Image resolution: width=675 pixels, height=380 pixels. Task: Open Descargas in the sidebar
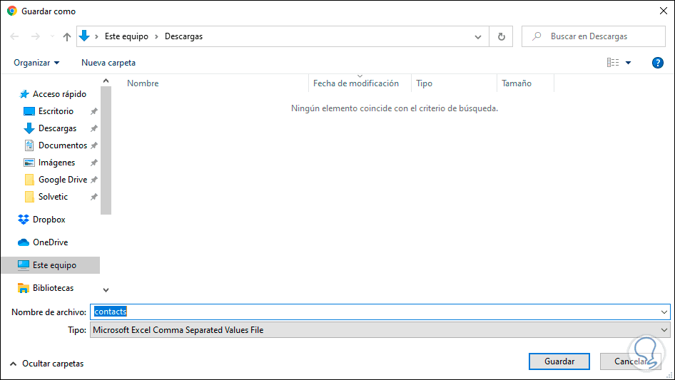(x=57, y=128)
